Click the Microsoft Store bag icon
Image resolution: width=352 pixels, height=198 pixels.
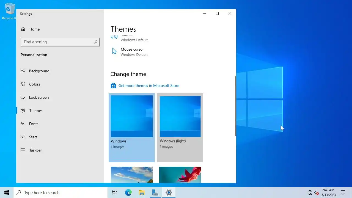(x=113, y=86)
